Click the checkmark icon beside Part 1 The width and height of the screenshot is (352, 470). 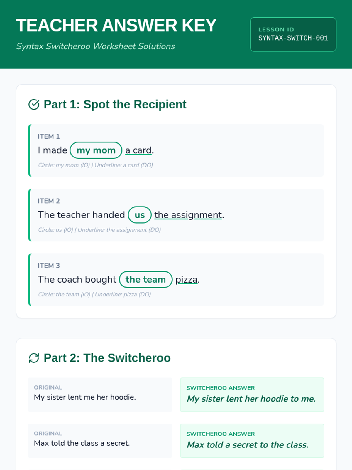(x=34, y=104)
